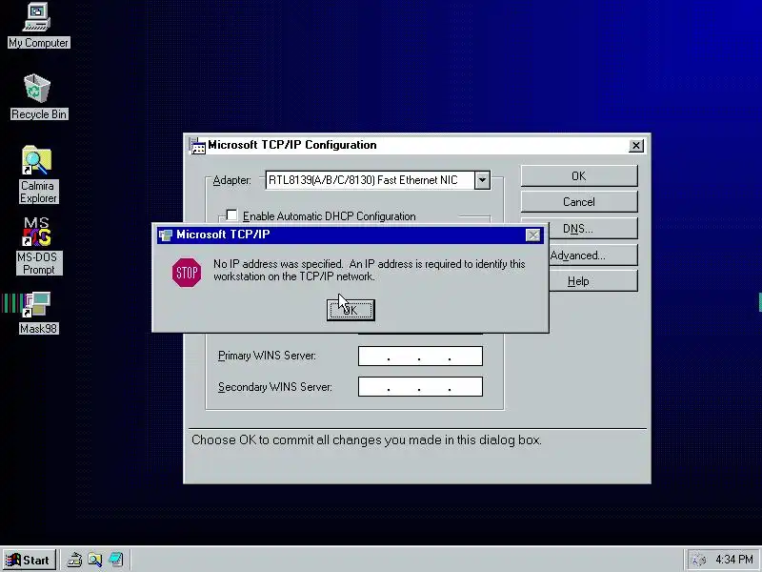Click the RTL8139 adapter combo box text
762x572 pixels.
pyautogui.click(x=363, y=180)
